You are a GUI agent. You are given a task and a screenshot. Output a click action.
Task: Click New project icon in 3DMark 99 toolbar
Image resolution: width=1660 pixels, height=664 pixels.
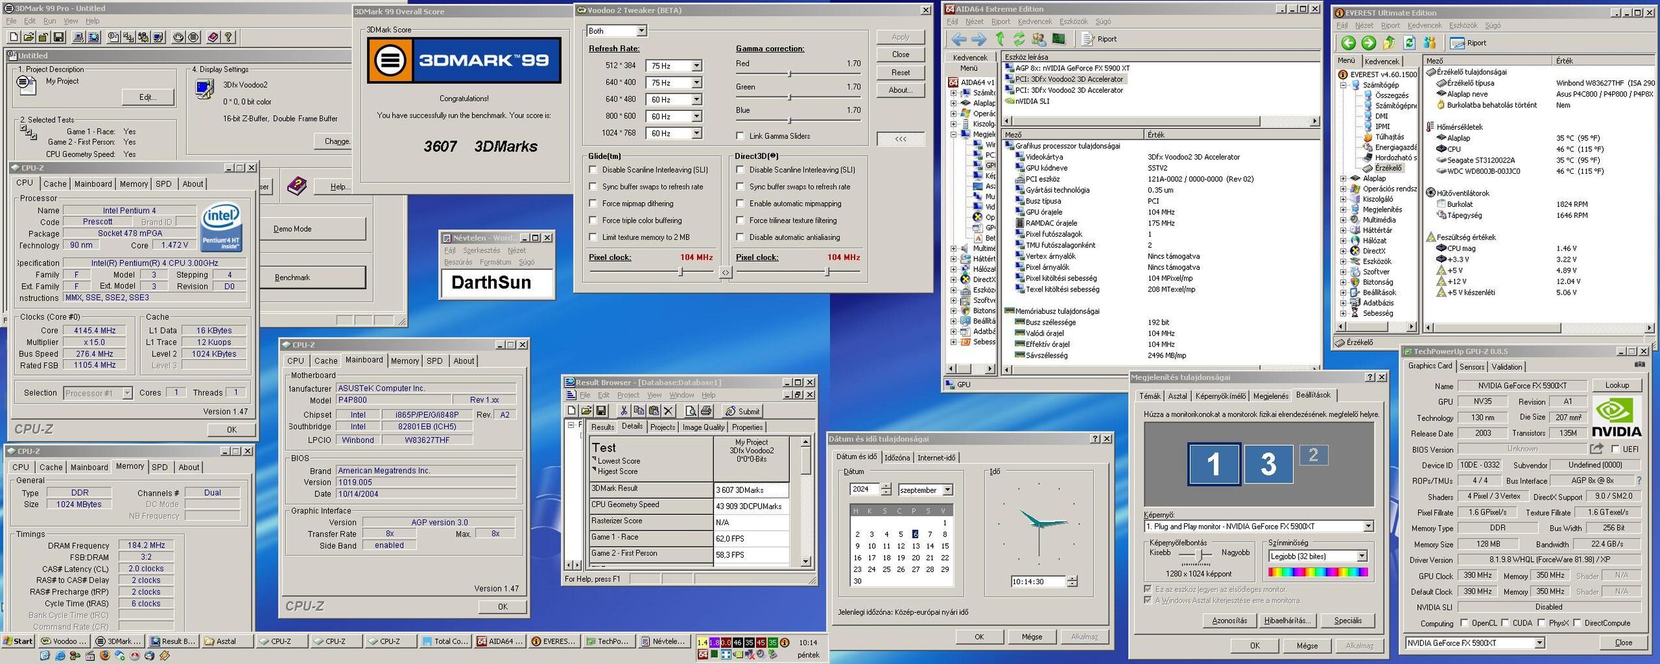point(14,37)
